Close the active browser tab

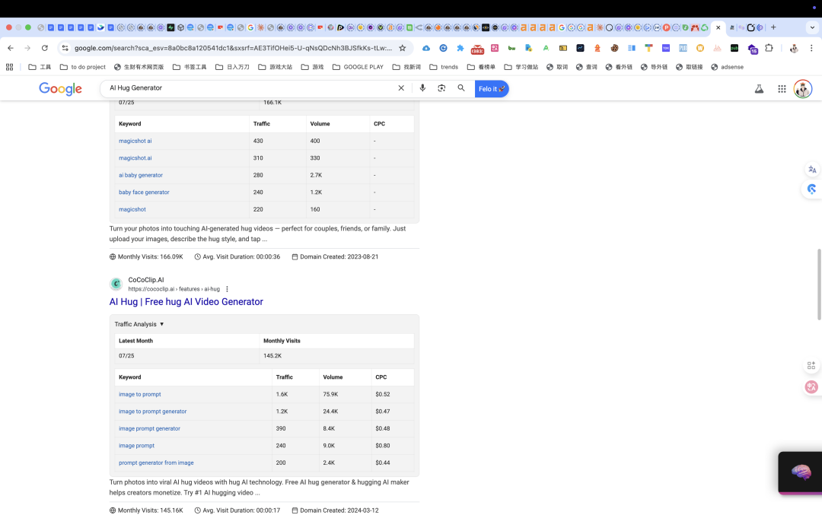tap(718, 27)
